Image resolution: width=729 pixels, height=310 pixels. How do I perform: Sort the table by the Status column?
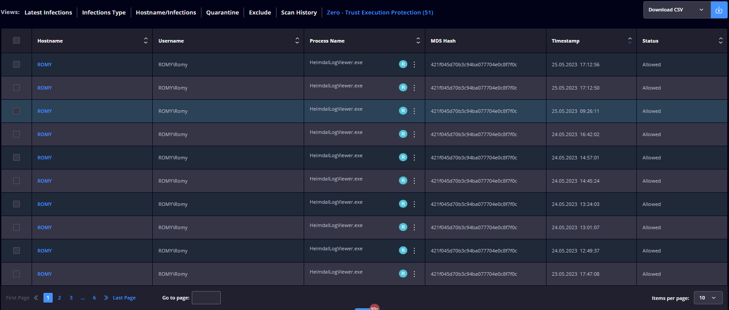tap(721, 40)
